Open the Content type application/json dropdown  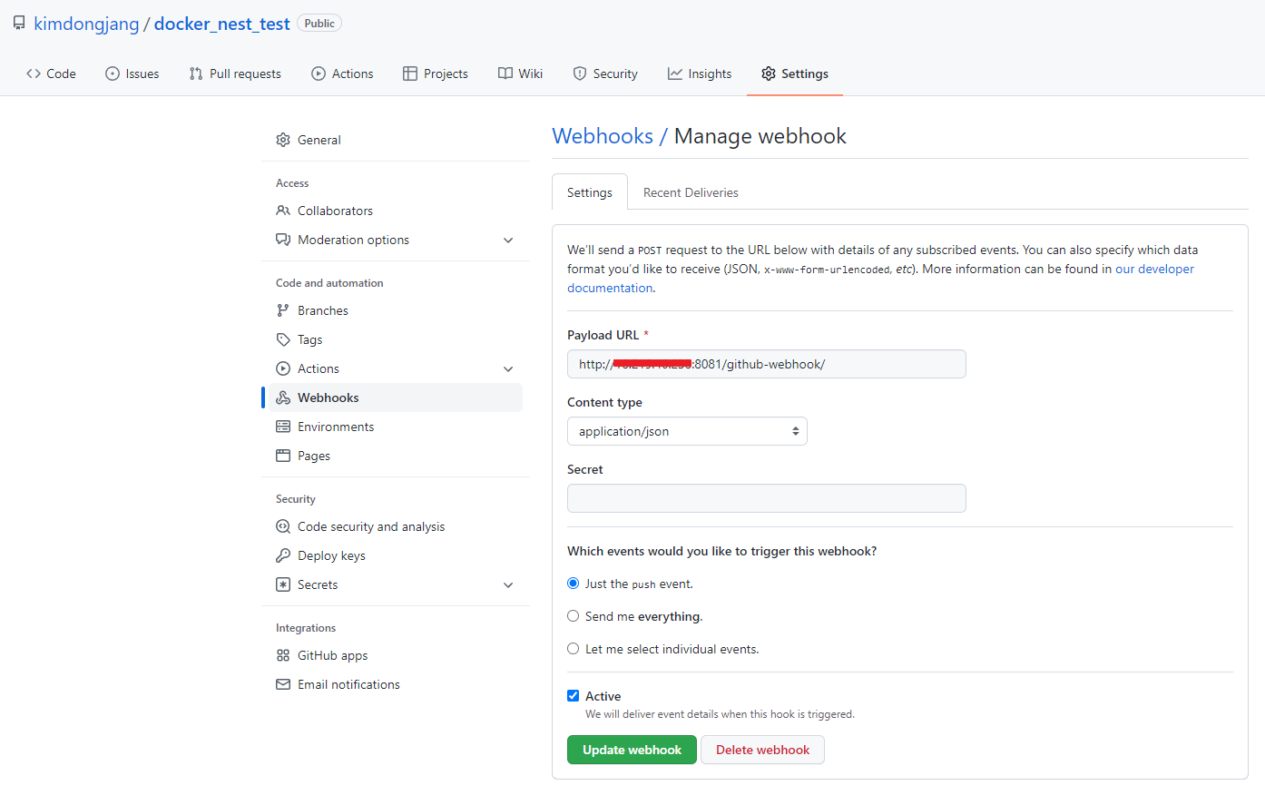point(687,431)
